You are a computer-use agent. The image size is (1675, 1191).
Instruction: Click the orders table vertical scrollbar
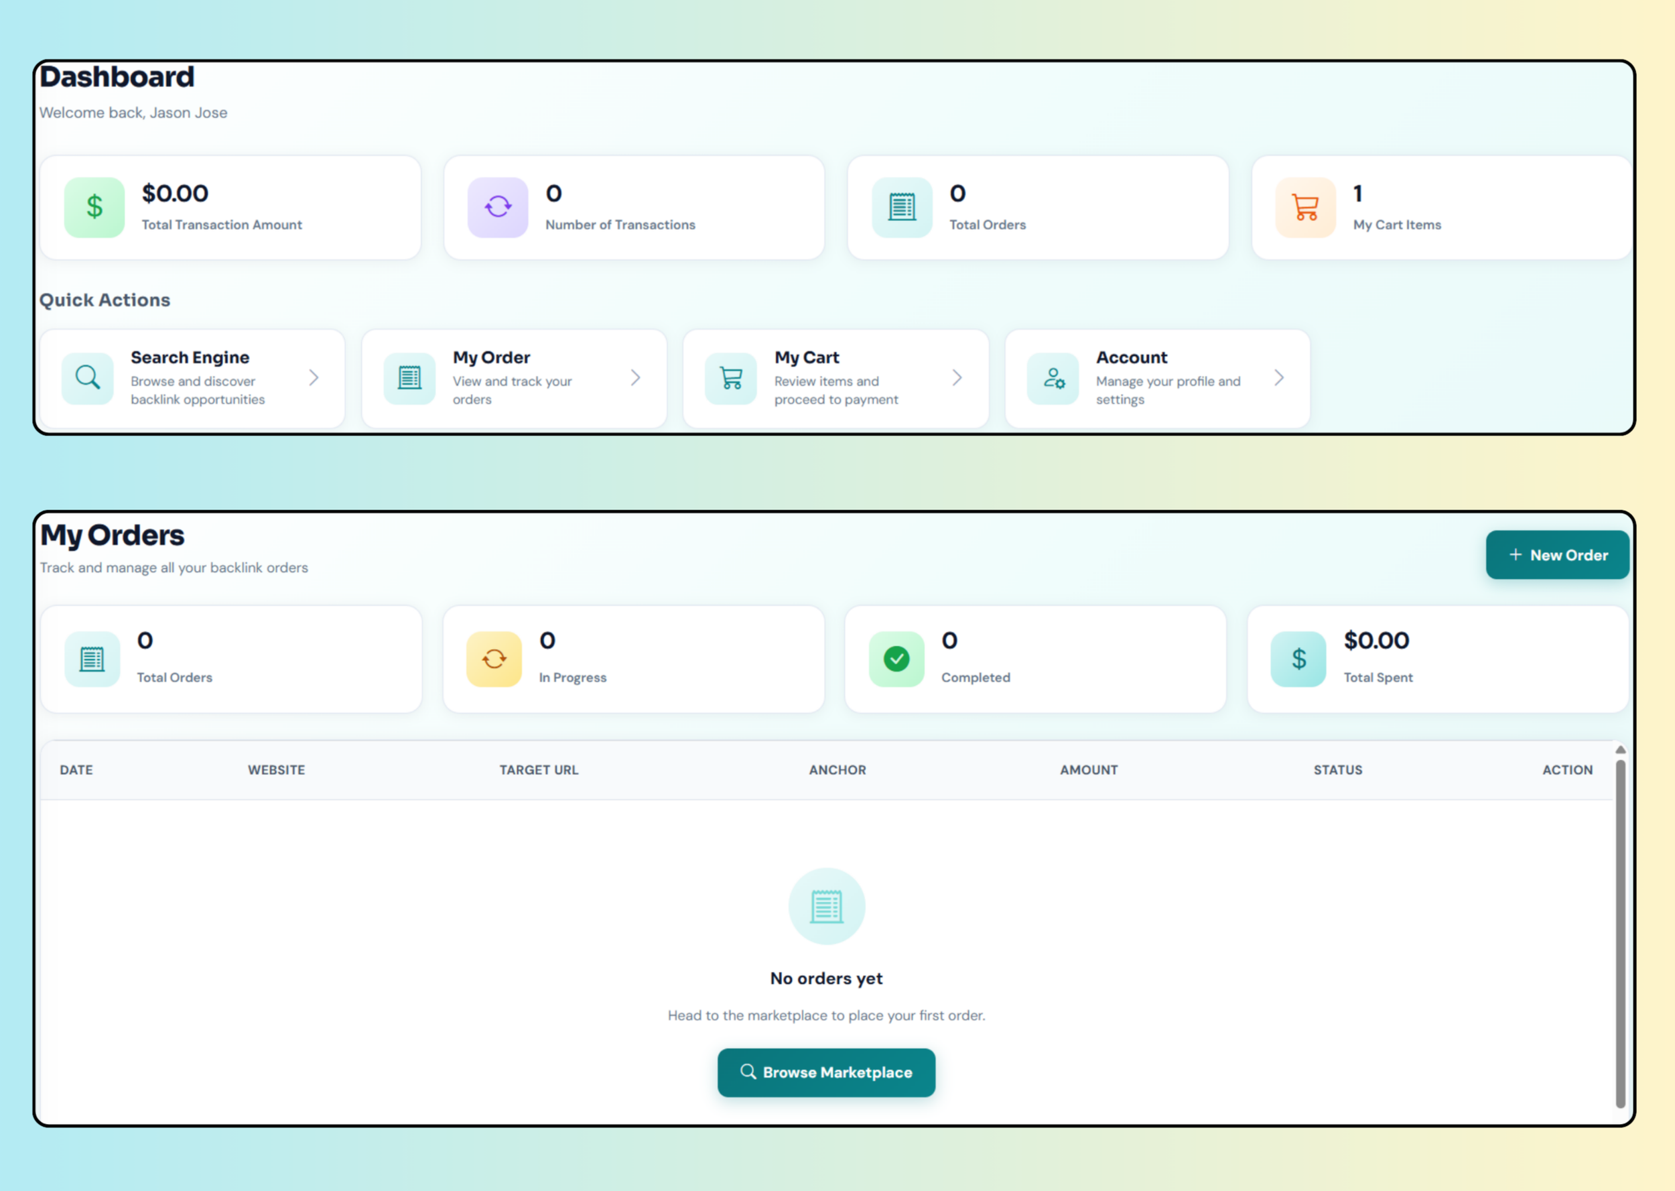tap(1621, 934)
